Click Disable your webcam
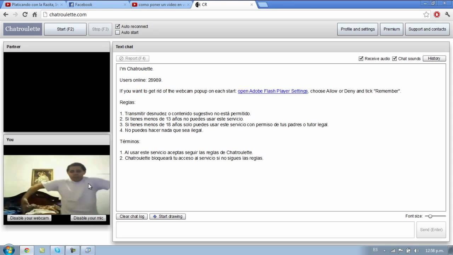 click(29, 218)
